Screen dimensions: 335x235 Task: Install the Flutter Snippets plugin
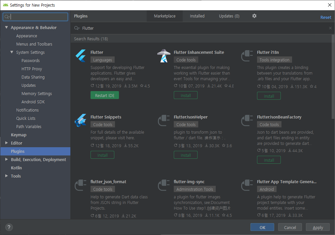[x=102, y=155]
